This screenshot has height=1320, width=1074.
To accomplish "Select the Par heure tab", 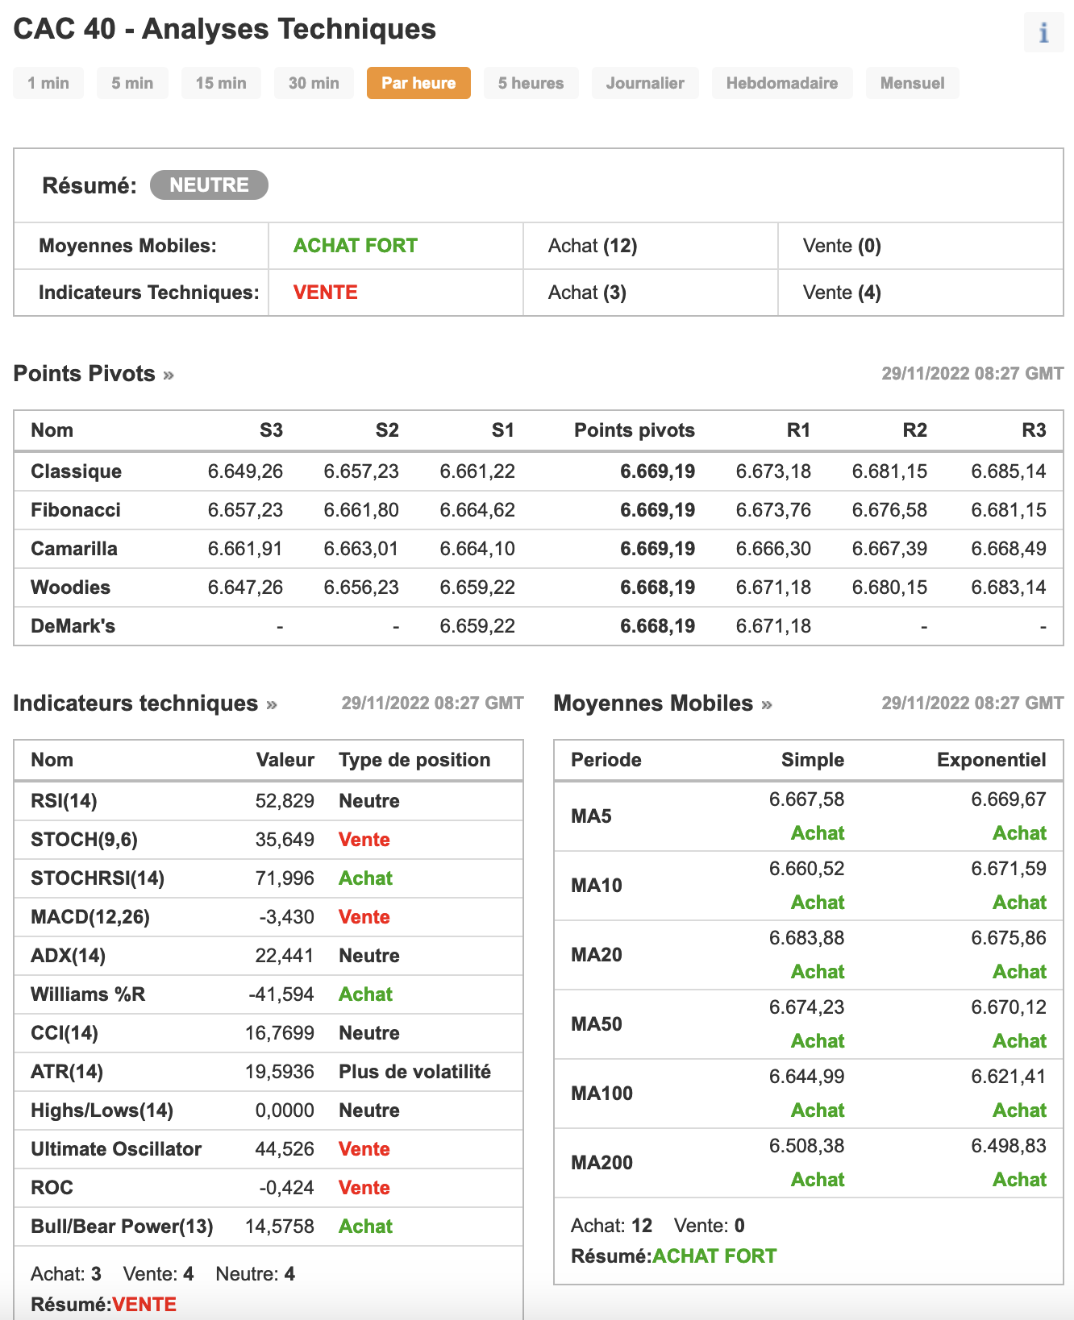I will [418, 83].
